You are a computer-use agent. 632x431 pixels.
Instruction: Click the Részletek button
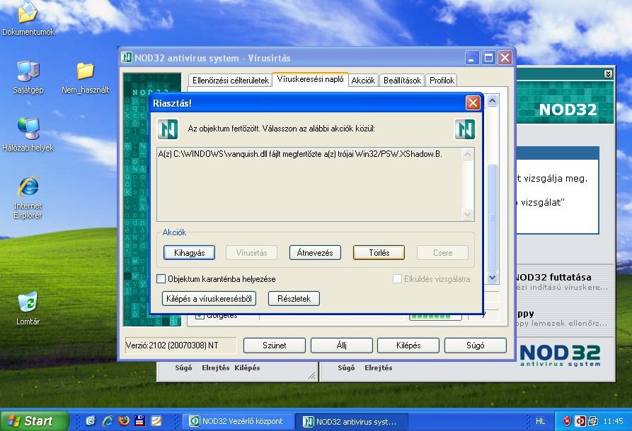(x=294, y=299)
